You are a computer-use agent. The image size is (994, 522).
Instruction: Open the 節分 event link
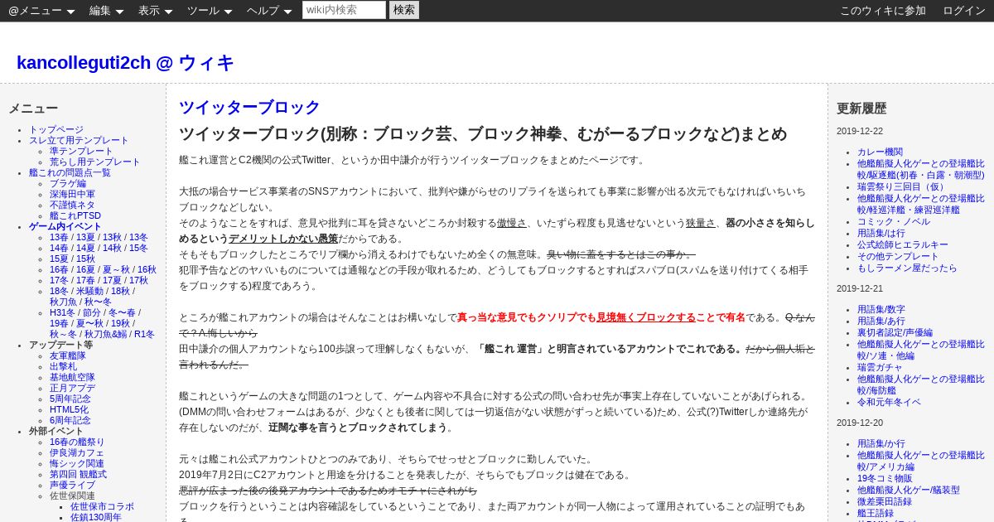tap(91, 313)
